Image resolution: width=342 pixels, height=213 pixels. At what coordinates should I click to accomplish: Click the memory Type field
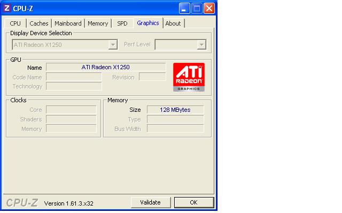click(x=175, y=119)
